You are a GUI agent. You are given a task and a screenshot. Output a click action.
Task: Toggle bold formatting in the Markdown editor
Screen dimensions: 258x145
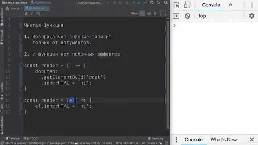(26, 14)
